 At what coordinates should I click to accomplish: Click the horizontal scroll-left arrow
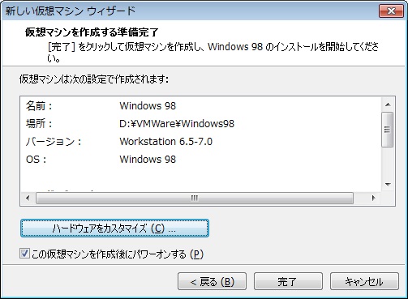coord(28,198)
